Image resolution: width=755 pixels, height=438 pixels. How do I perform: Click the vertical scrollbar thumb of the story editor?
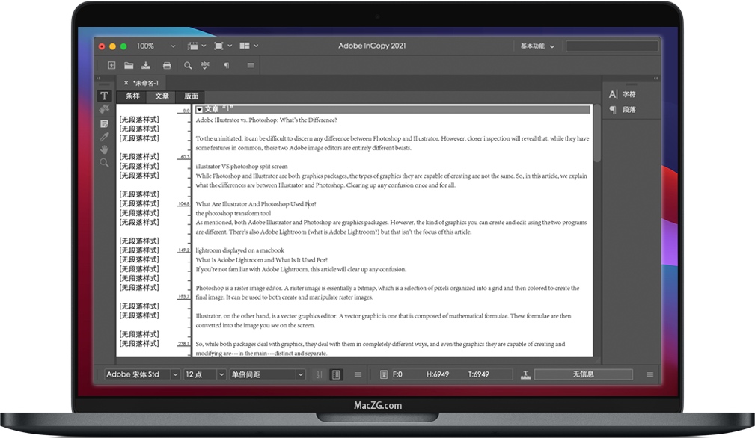598,134
